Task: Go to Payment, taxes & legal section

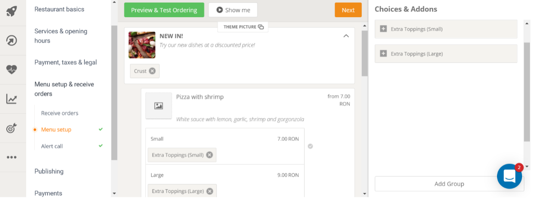Action: click(x=66, y=62)
